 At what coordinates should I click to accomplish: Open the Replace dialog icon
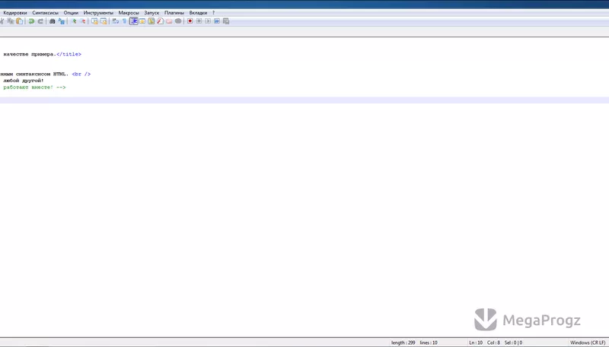(x=62, y=21)
